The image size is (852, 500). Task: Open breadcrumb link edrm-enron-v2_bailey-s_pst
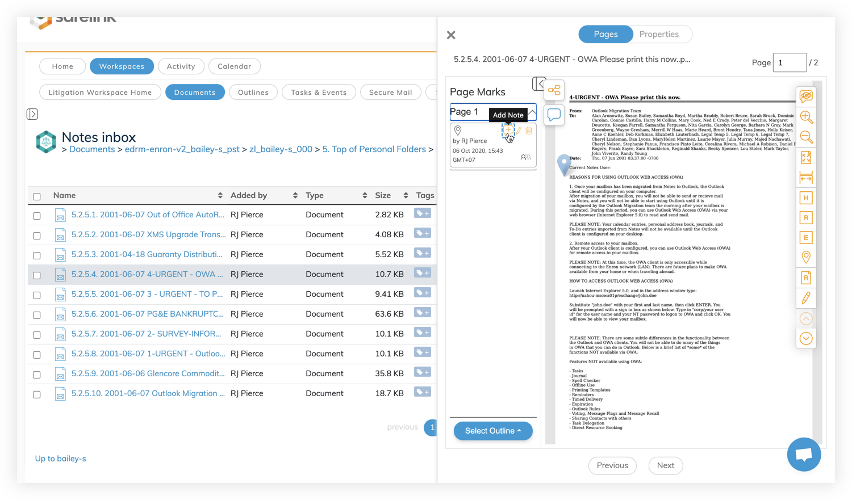182,149
